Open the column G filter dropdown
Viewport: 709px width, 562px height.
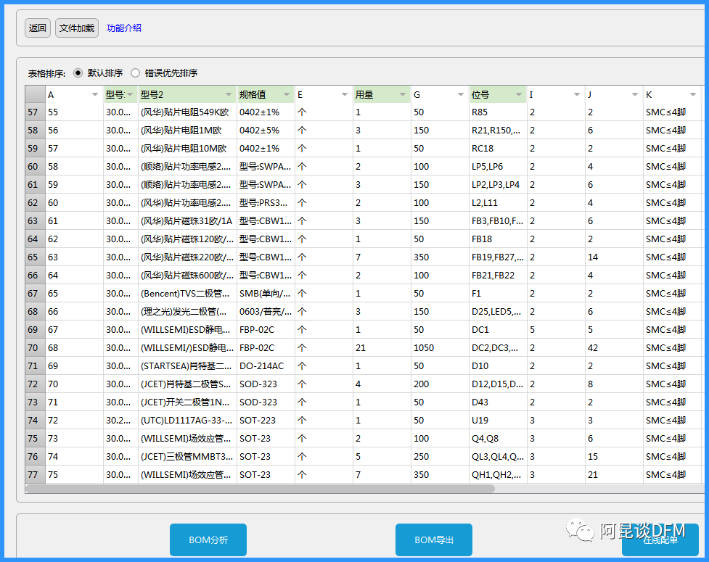460,94
